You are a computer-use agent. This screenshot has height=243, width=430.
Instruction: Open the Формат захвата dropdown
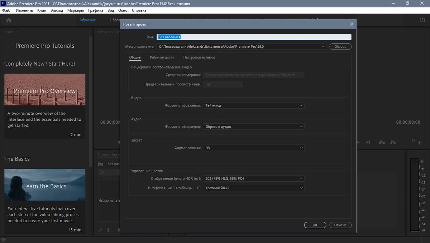click(254, 148)
